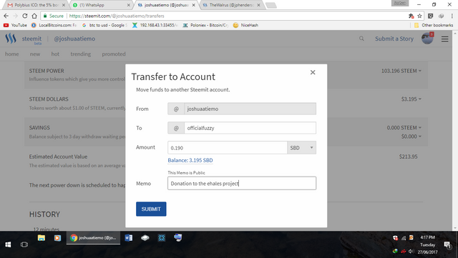458x258 pixels.
Task: Go to the home feed link
Action: click(x=11, y=54)
